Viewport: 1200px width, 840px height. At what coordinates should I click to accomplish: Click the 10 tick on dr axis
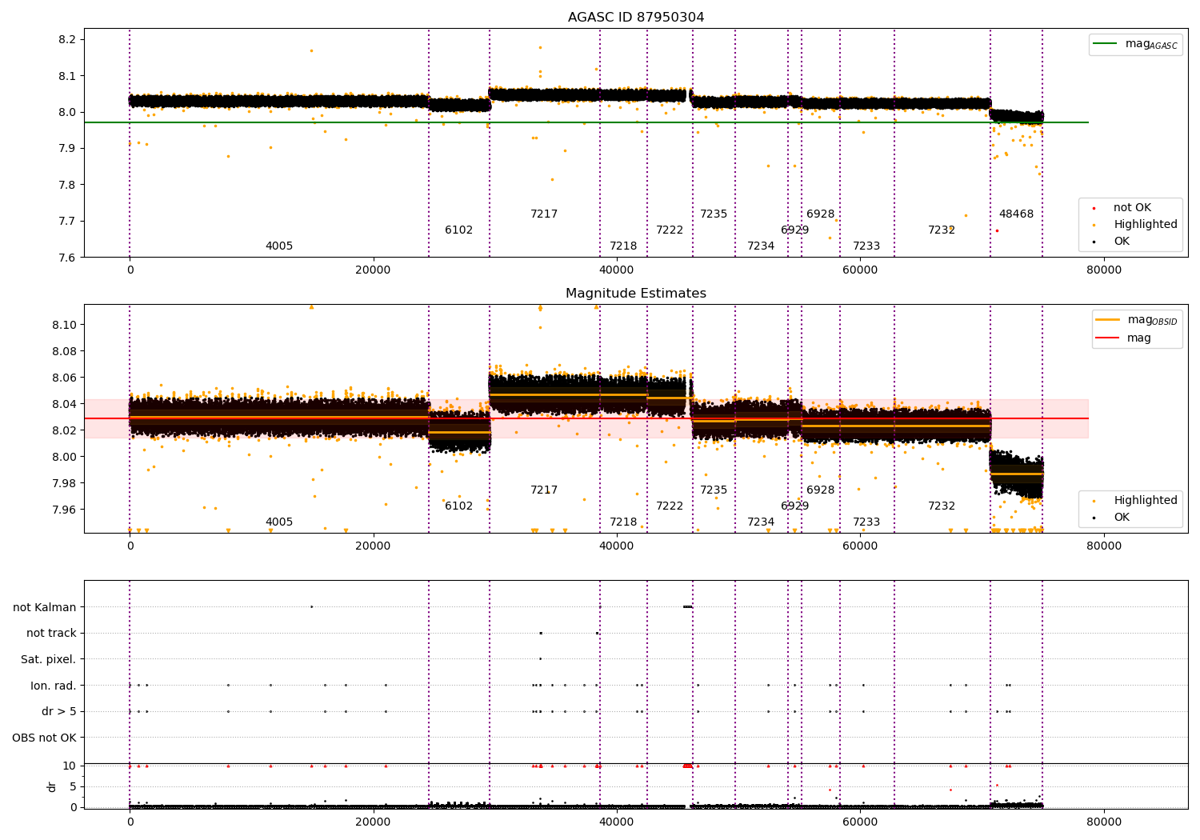(70, 766)
